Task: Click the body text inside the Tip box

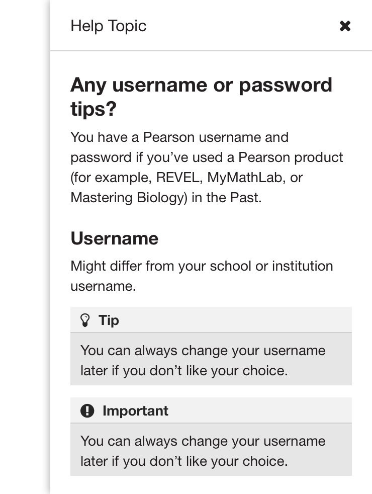Action: click(x=203, y=360)
